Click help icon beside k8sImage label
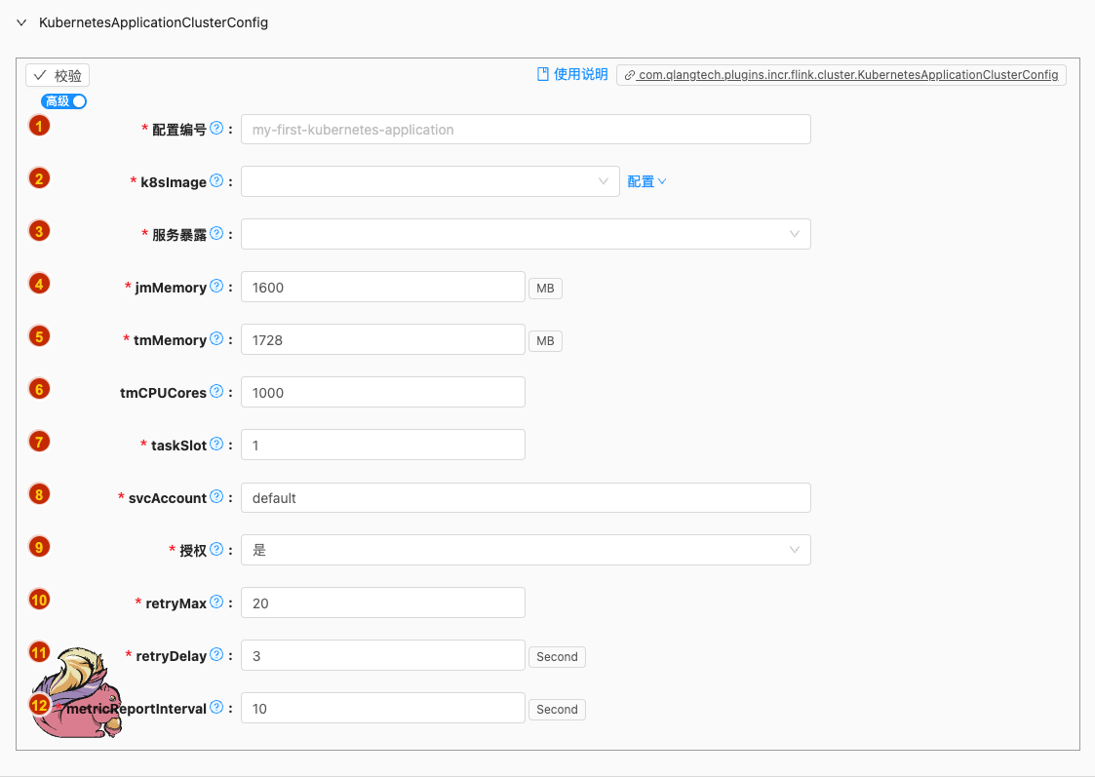The image size is (1095, 777). 216,181
